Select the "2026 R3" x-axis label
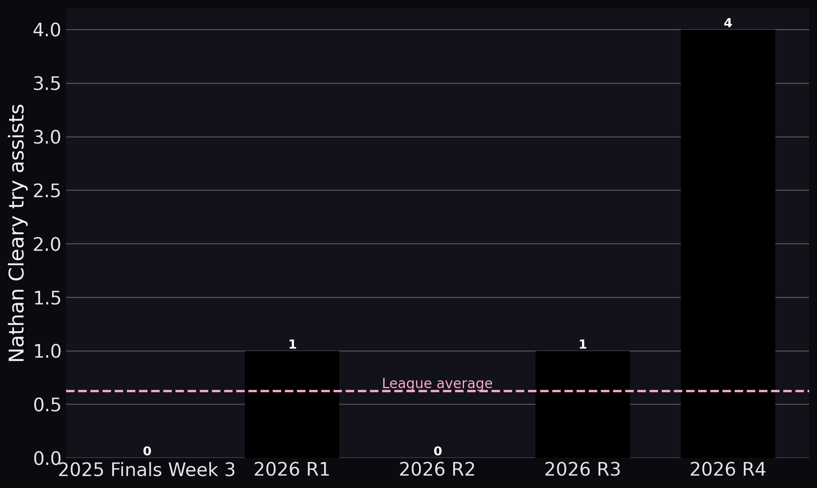817x488 pixels. click(x=583, y=470)
